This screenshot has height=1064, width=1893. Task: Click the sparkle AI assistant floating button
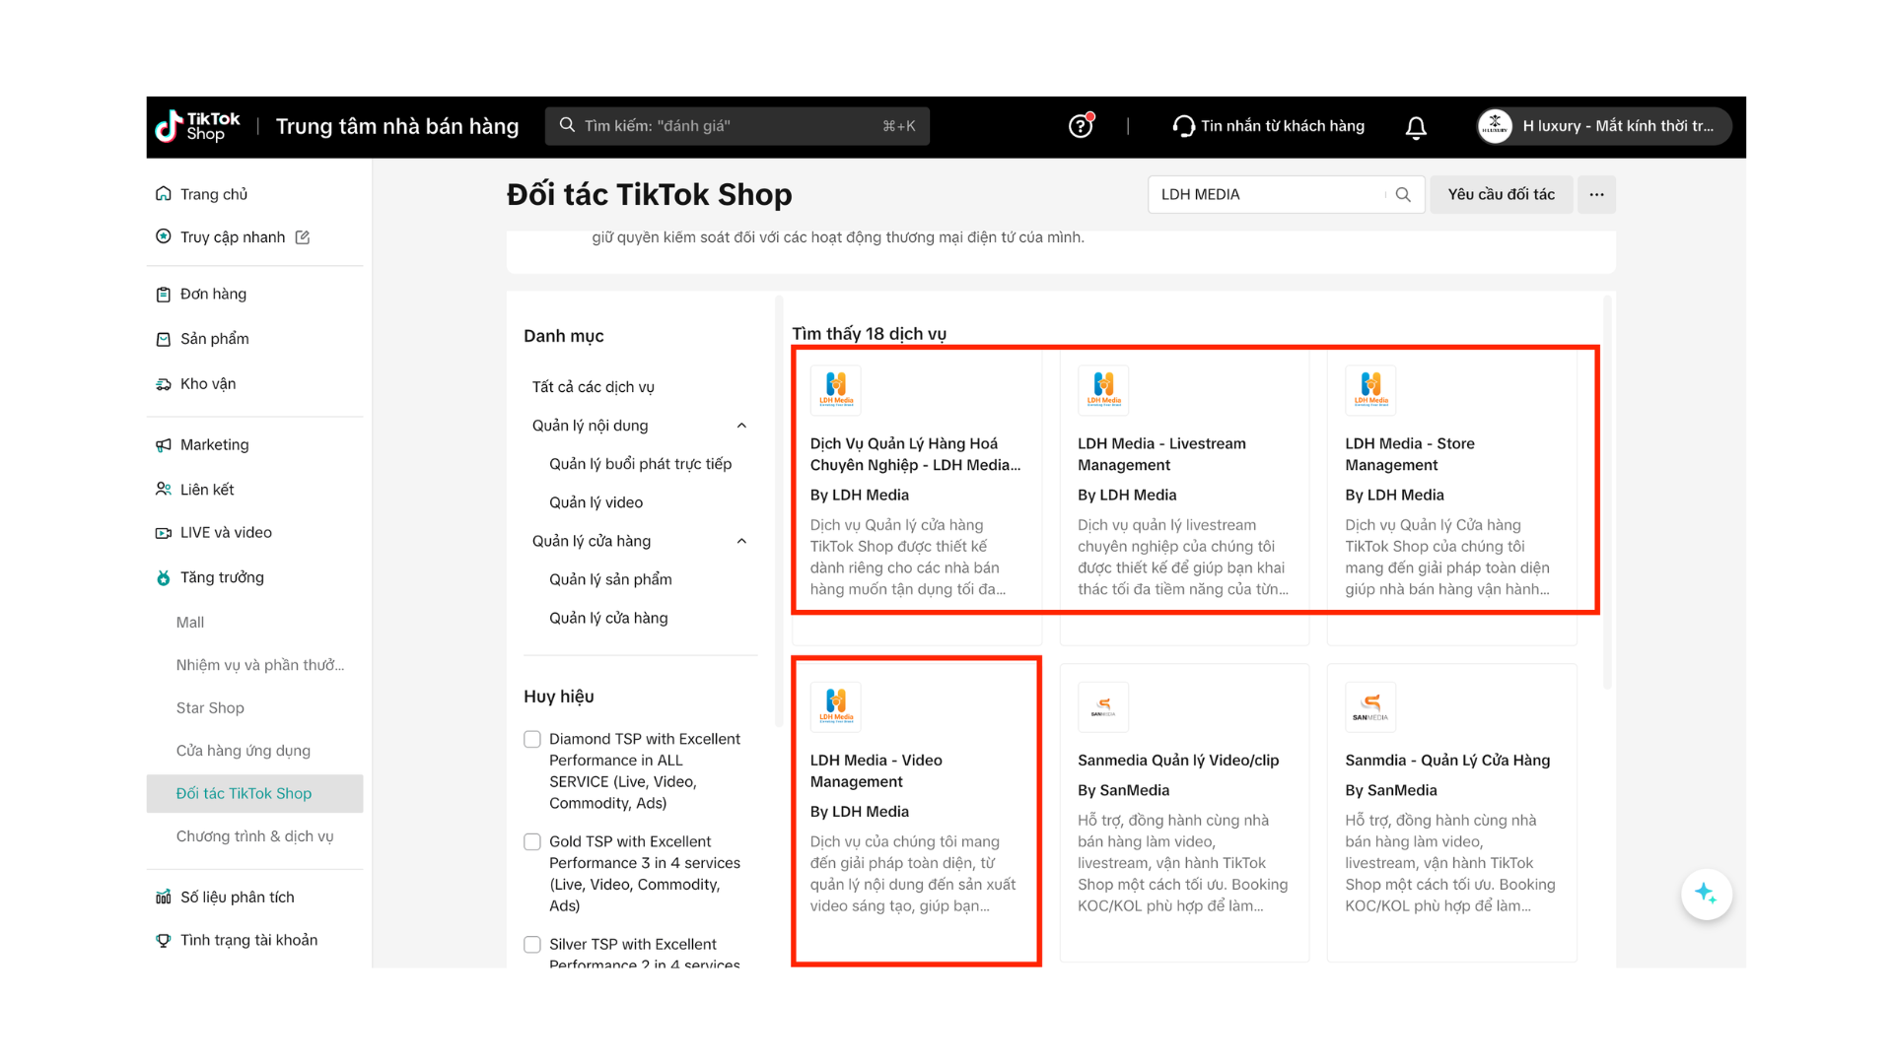[x=1706, y=894]
